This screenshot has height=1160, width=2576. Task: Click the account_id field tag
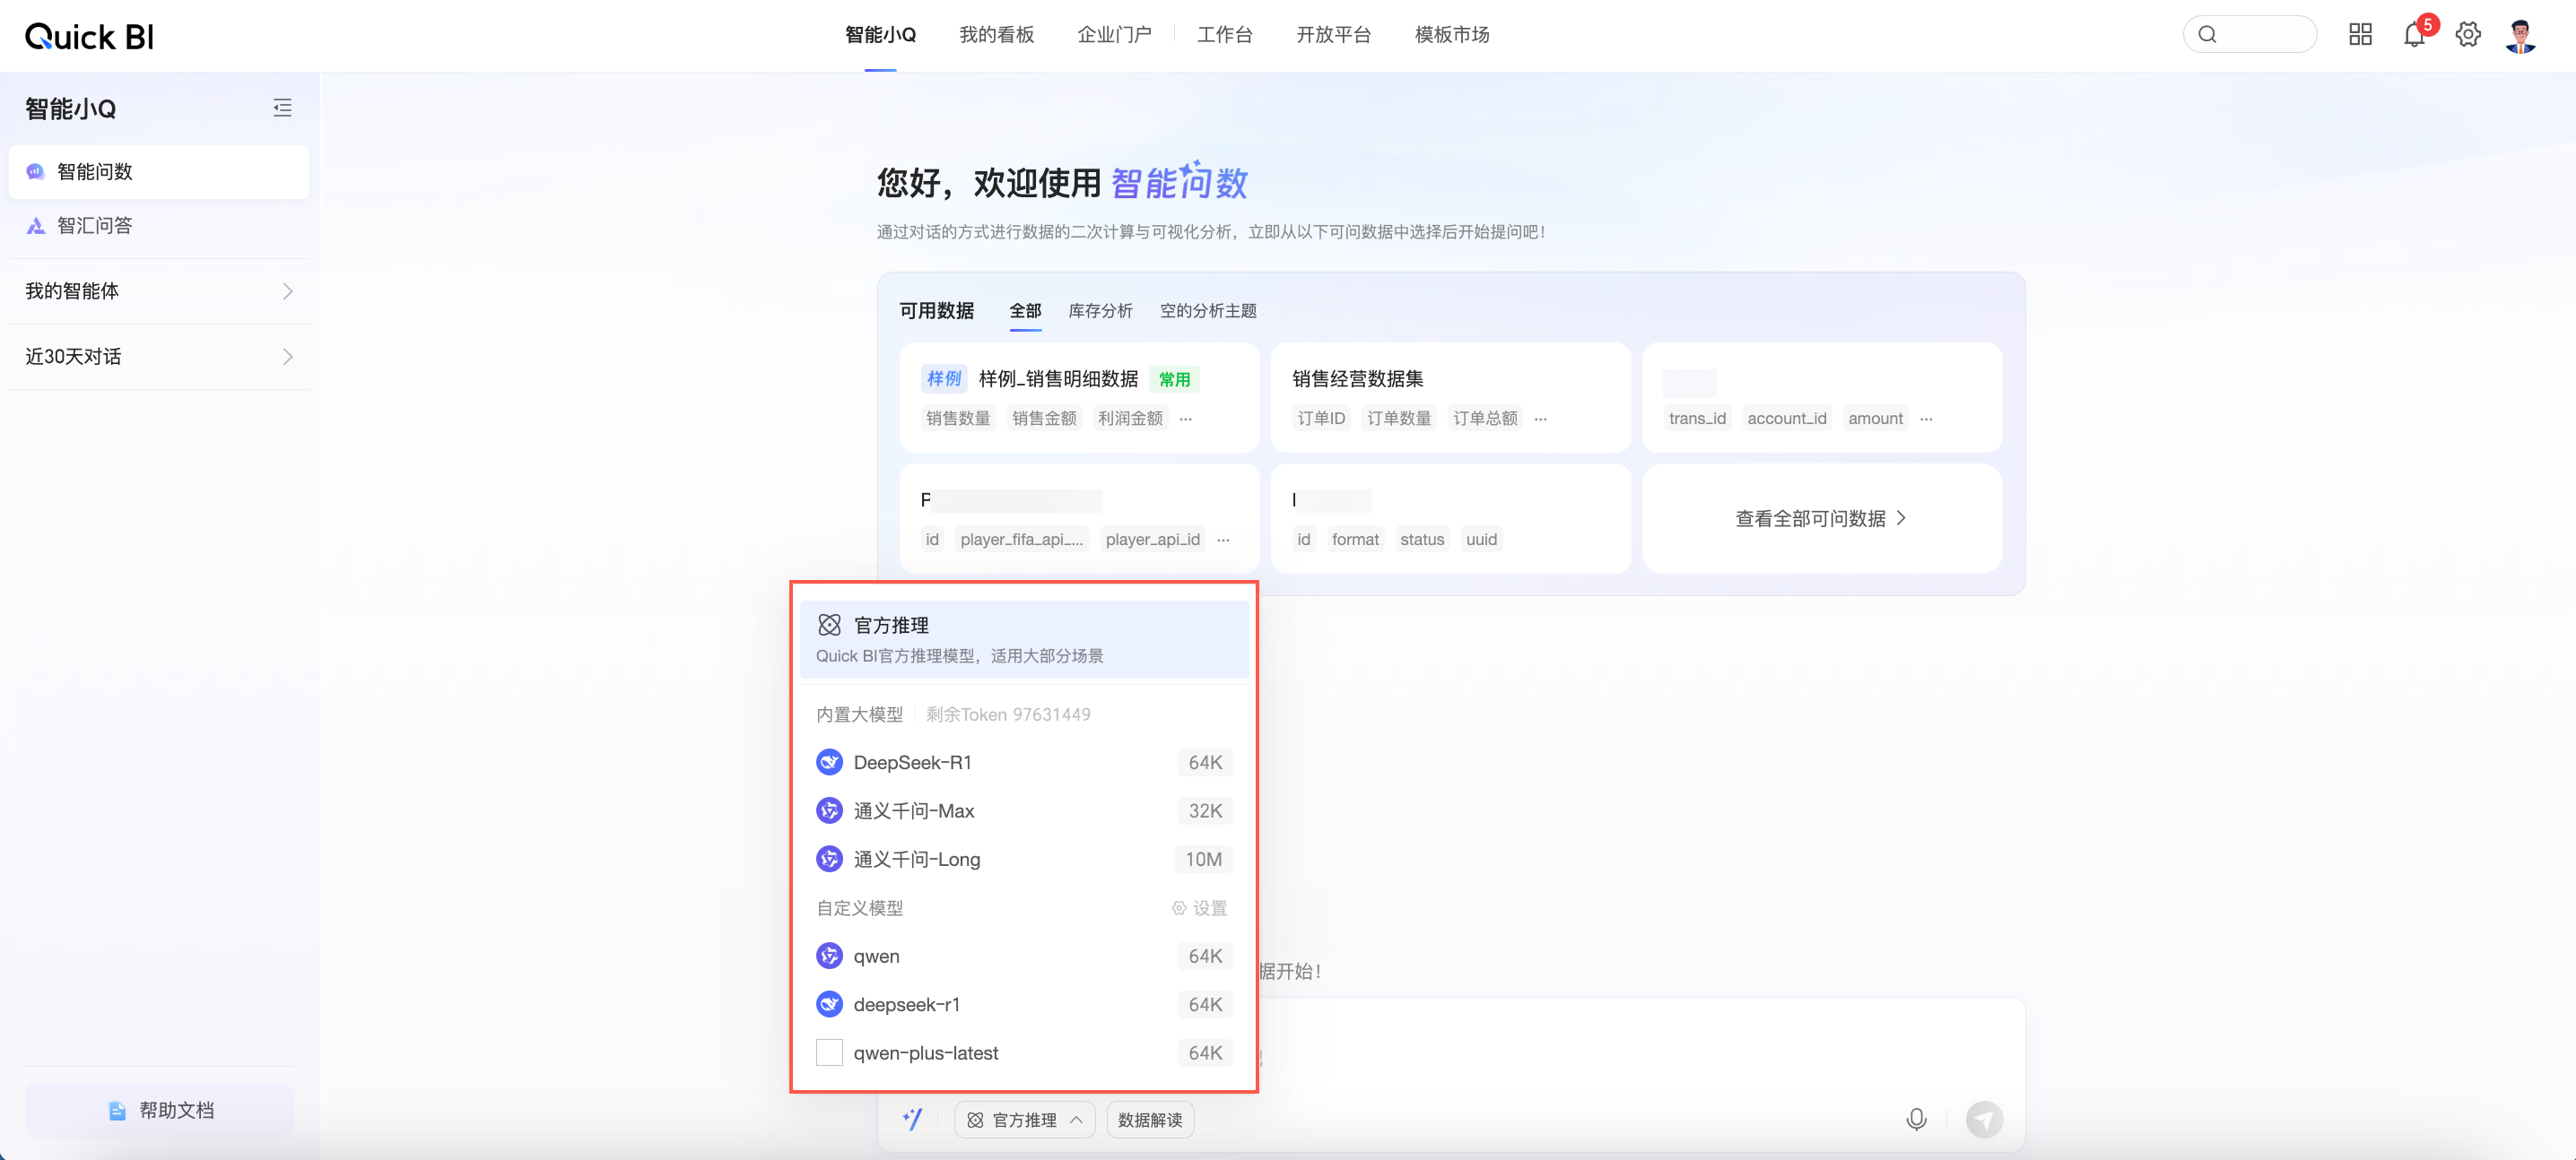(1786, 419)
